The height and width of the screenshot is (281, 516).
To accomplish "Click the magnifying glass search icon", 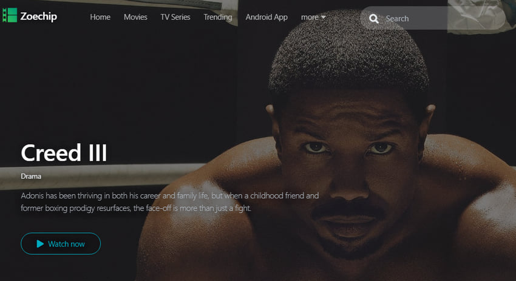I will [373, 18].
